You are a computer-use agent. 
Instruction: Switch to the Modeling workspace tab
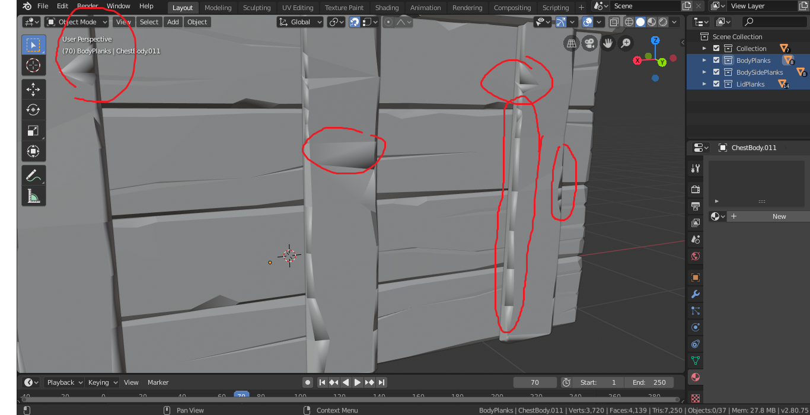click(x=218, y=8)
